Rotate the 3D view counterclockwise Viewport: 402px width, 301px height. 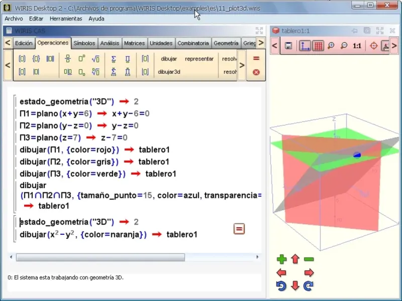(281, 285)
